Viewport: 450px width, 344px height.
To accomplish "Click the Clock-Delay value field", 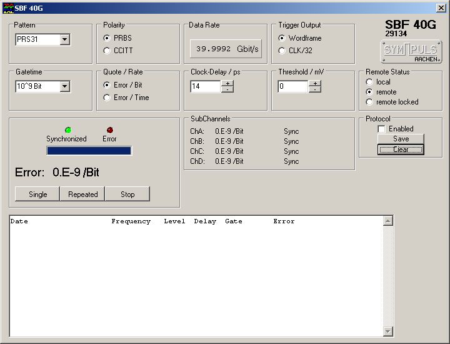I will click(x=206, y=86).
